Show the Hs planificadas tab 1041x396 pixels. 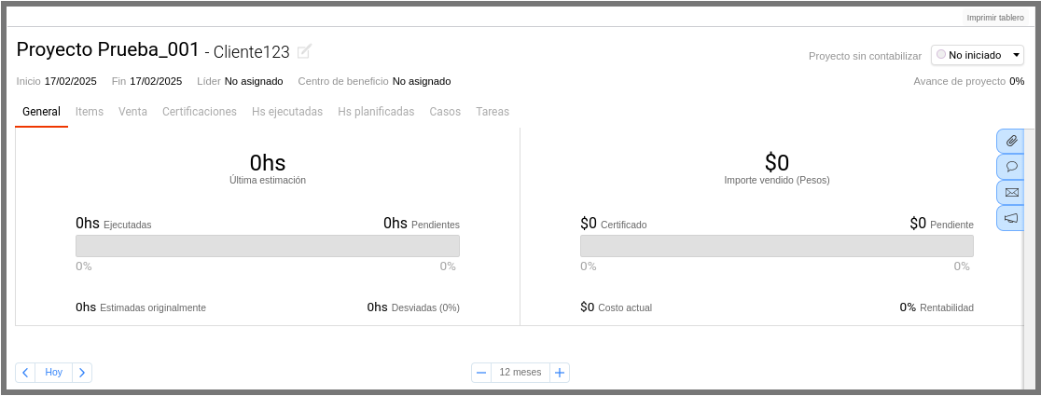pyautogui.click(x=376, y=112)
